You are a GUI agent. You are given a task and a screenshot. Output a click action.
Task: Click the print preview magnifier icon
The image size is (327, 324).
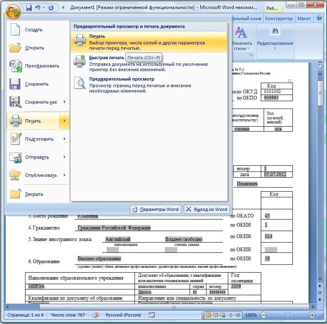click(x=80, y=83)
